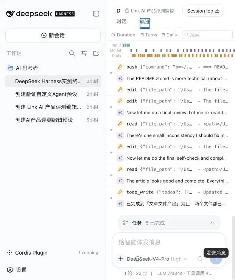Click sparkle icon beside README.zh.md message
The image size is (235, 280).
pyautogui.click(x=120, y=79)
